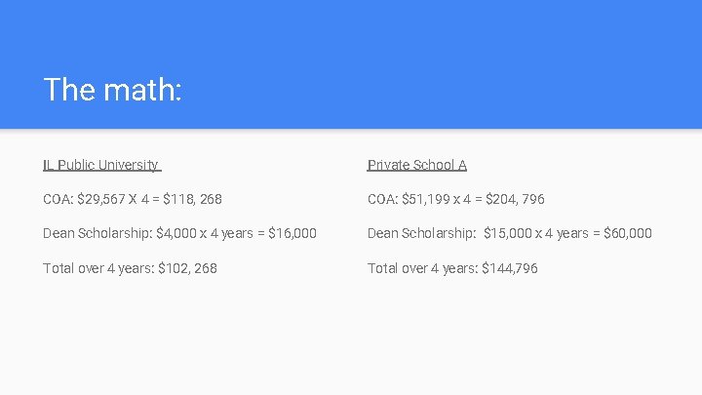Click the '$102, 268' total amount
This screenshot has height=395, width=702.
tap(187, 268)
